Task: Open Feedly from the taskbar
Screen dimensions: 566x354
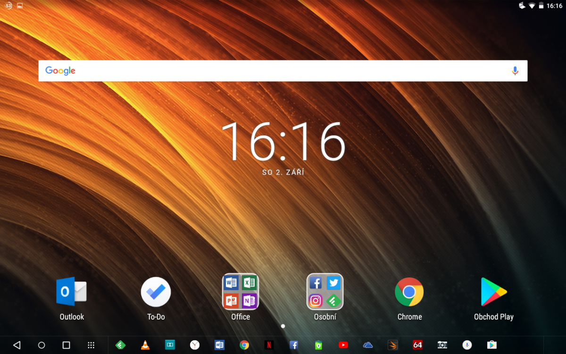Action: (121, 345)
